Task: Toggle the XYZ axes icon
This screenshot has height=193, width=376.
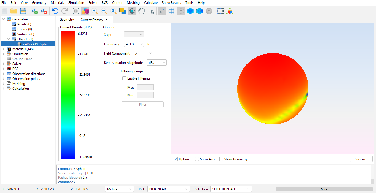Action: pyautogui.click(x=162, y=11)
